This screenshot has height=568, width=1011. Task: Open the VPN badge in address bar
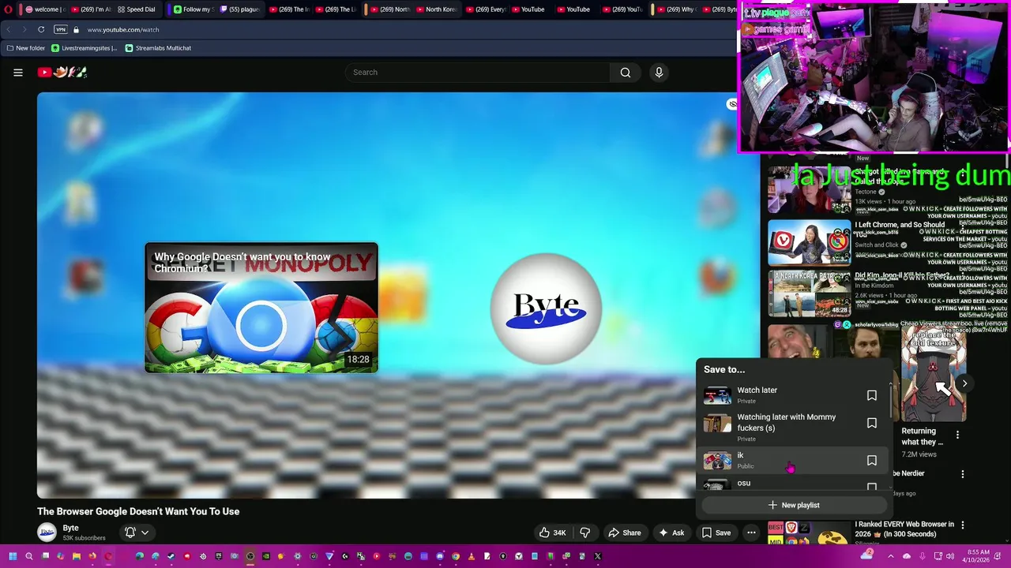[x=61, y=29]
